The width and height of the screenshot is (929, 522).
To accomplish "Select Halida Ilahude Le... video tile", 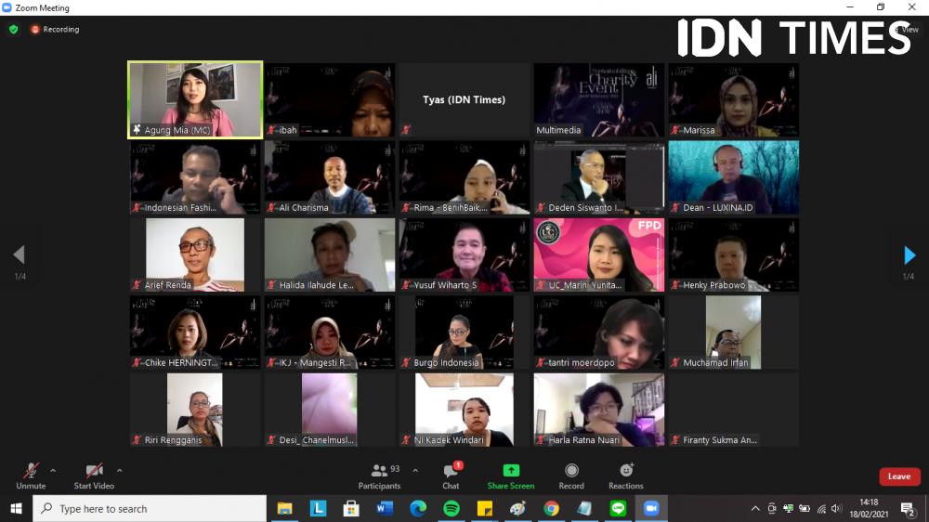I will coord(330,254).
